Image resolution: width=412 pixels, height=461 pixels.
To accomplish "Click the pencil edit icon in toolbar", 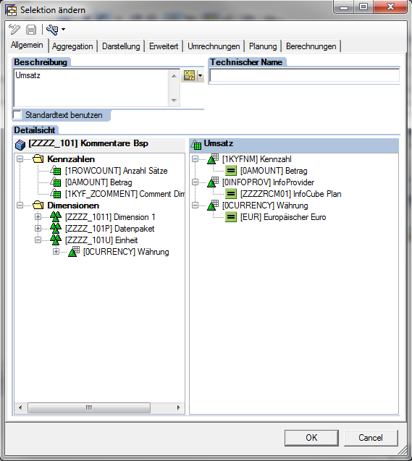I will [14, 30].
